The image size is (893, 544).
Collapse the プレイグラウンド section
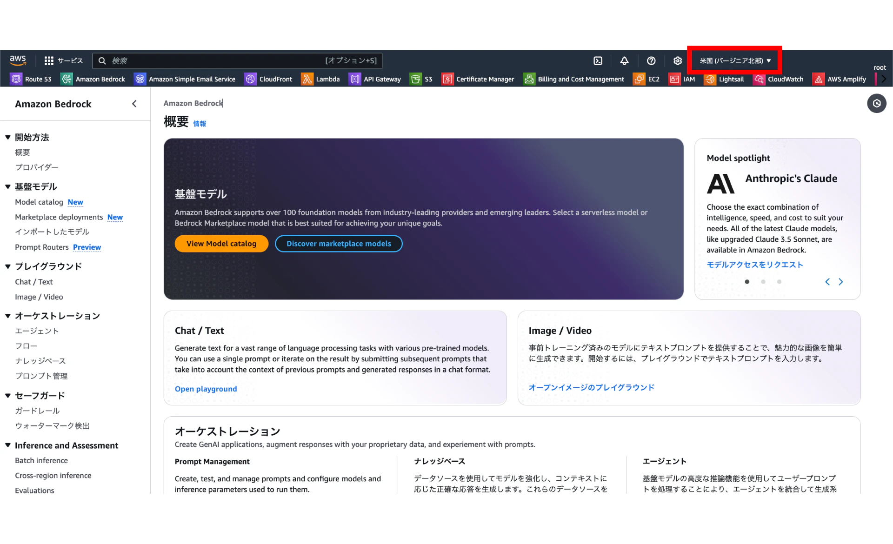[8, 266]
